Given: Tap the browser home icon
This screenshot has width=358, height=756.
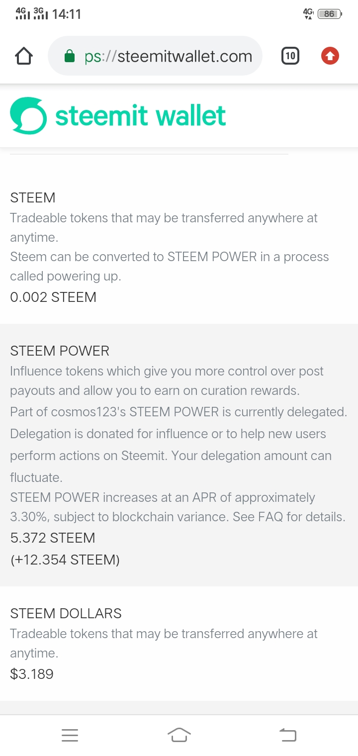Looking at the screenshot, I should tap(24, 56).
